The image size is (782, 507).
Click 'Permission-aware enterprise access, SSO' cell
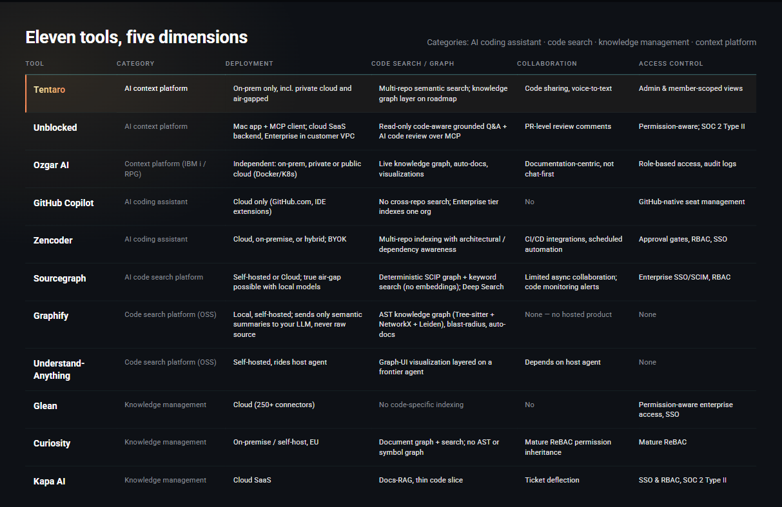pyautogui.click(x=685, y=410)
